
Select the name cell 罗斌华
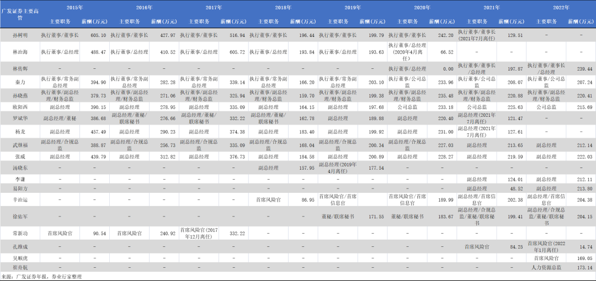[20, 119]
